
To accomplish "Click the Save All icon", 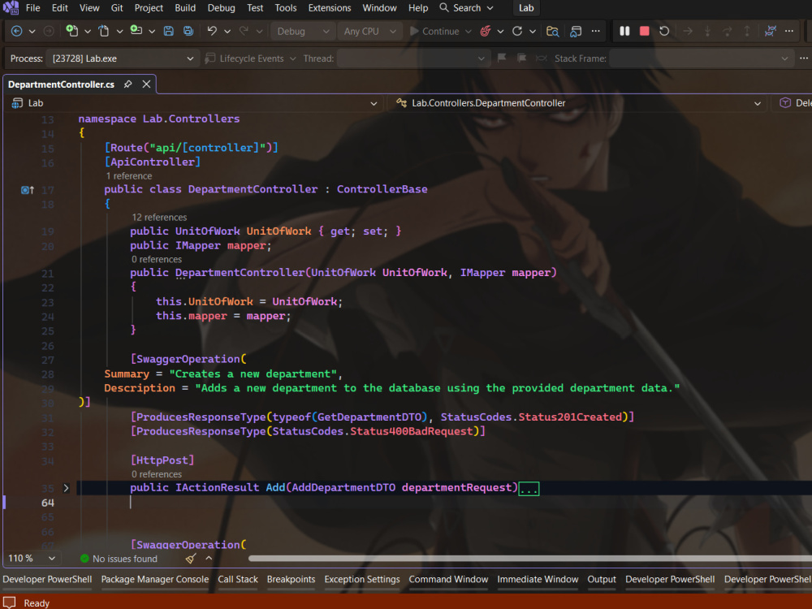I will [x=188, y=31].
